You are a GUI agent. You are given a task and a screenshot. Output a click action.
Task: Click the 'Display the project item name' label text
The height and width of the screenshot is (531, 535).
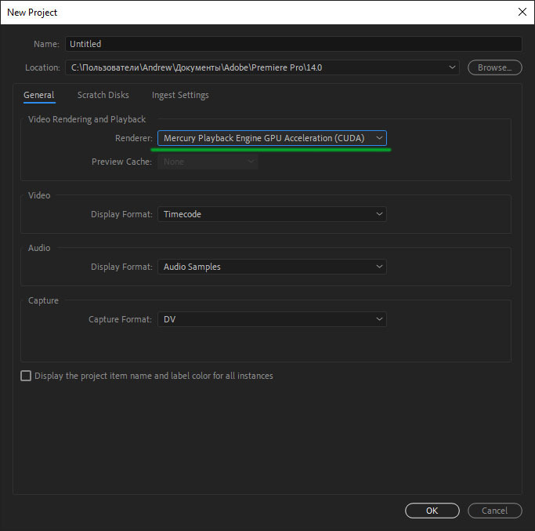tap(154, 376)
